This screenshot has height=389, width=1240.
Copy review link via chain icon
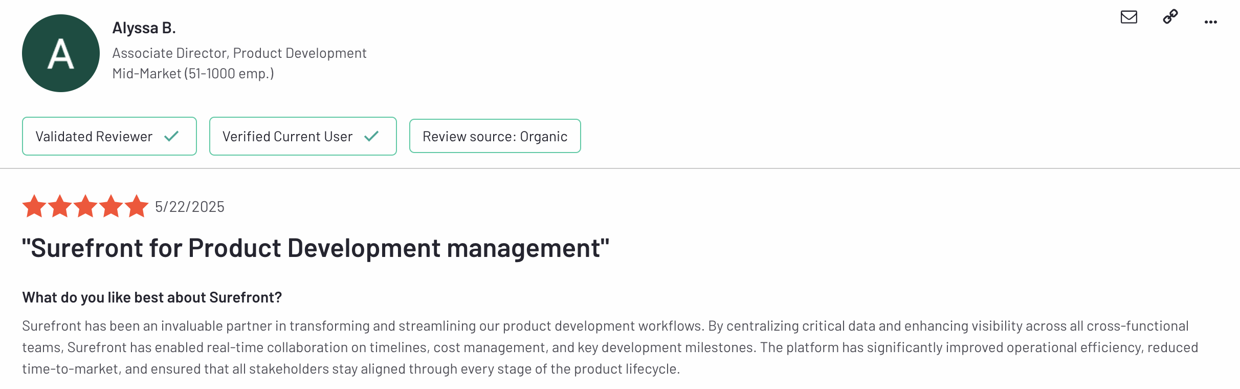[x=1170, y=17]
